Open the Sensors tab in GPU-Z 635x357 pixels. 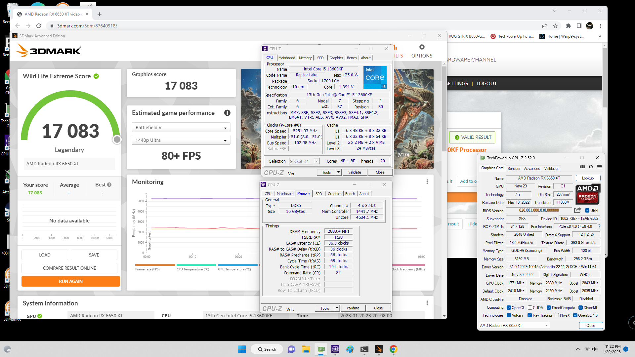(514, 169)
